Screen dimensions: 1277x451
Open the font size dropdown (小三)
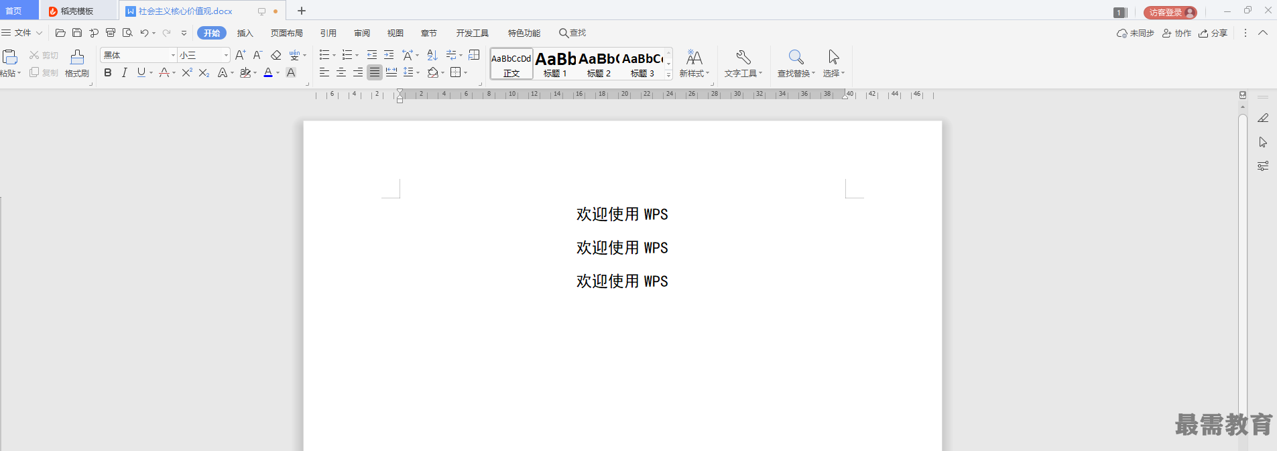[226, 55]
